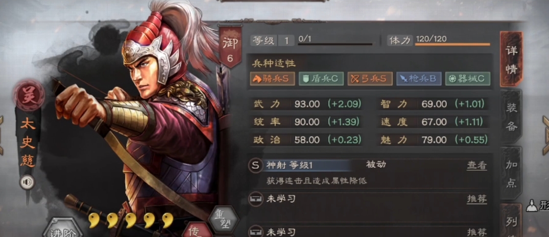
Task: Click 查看 to view 神射 skill
Action: 477,165
